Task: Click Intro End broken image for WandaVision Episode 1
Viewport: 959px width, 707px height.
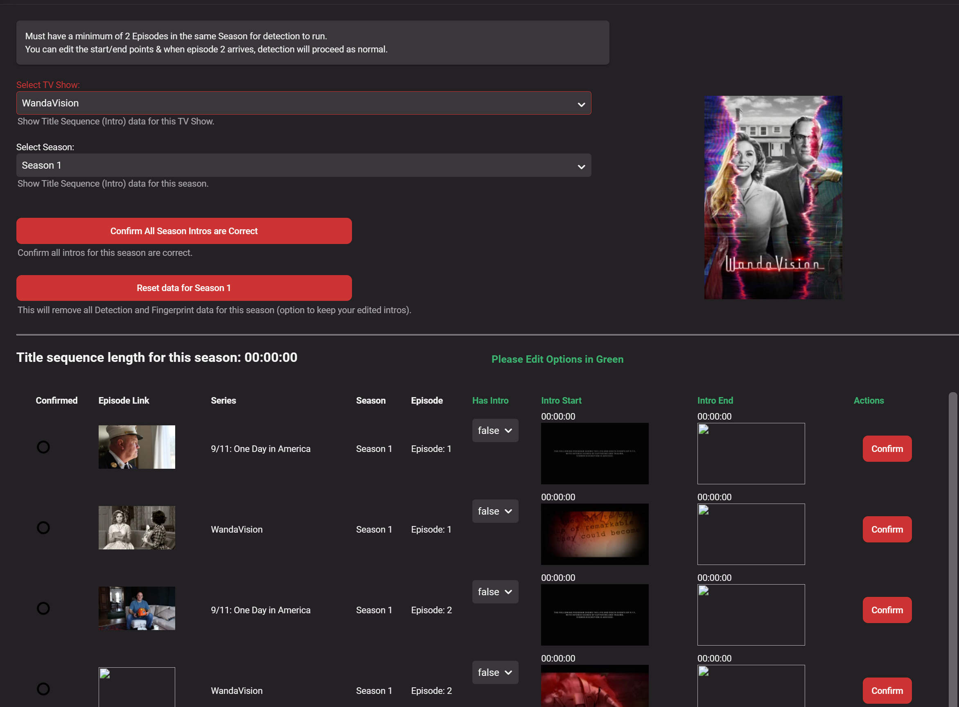Action: [x=751, y=534]
